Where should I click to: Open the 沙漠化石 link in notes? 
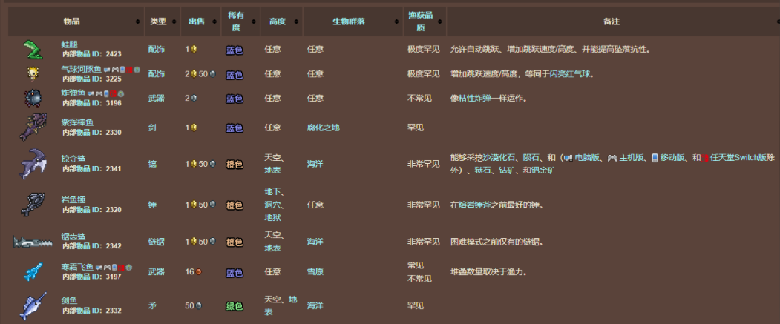click(499, 158)
